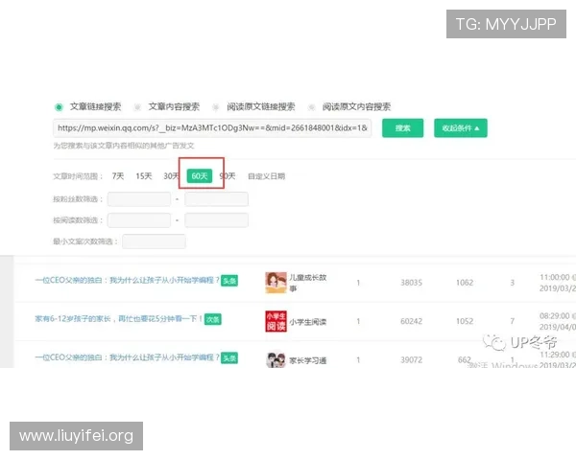Open the 家长学习通 account name

tap(308, 361)
